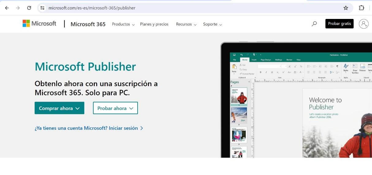
Task: Open the browser extensions puzzle icon
Action: click(x=362, y=8)
